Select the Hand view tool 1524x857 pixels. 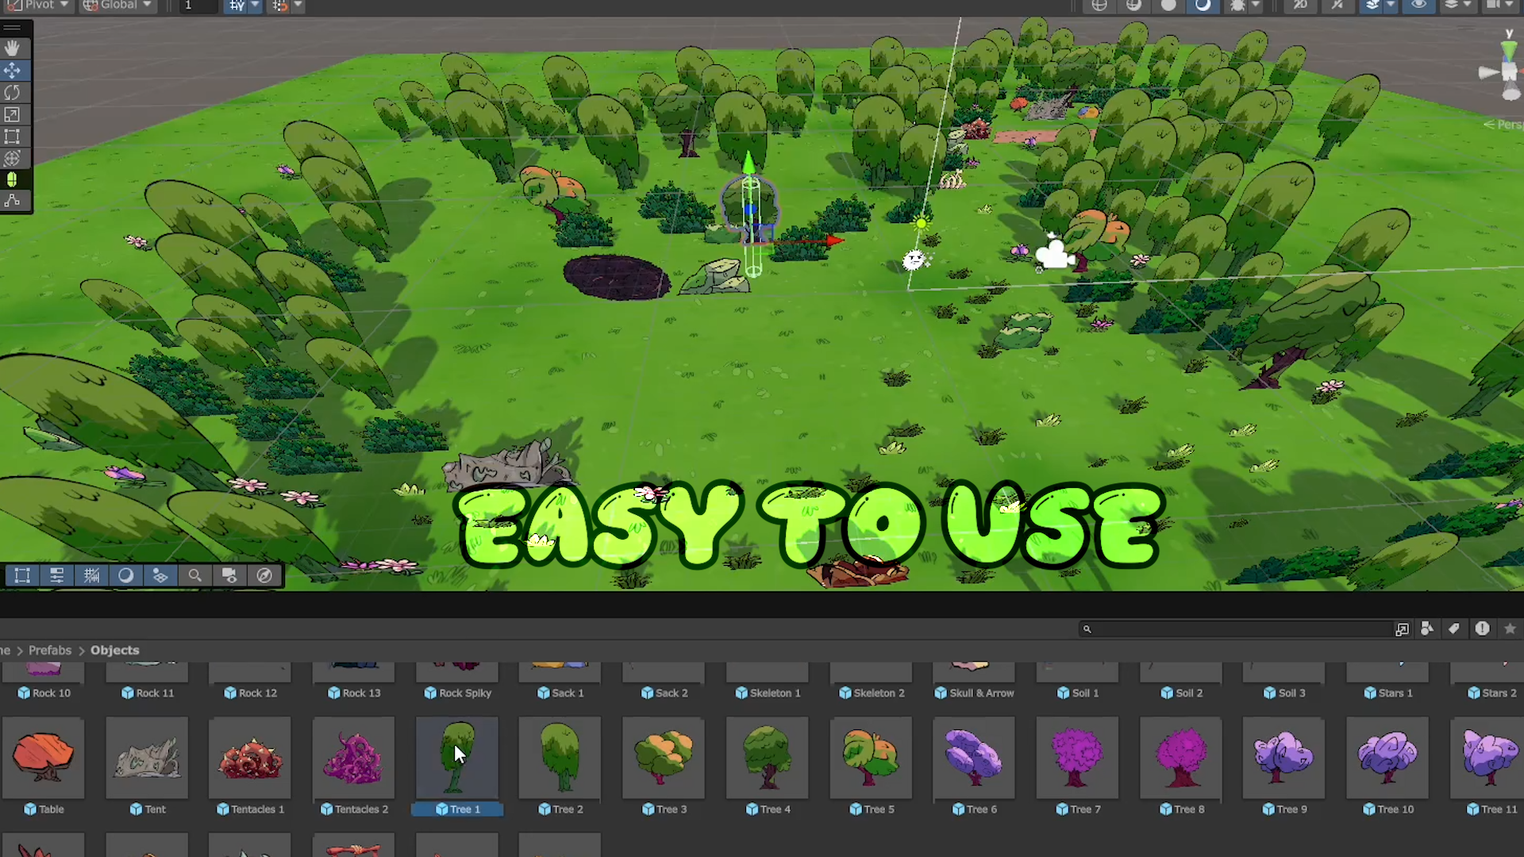coord(12,48)
